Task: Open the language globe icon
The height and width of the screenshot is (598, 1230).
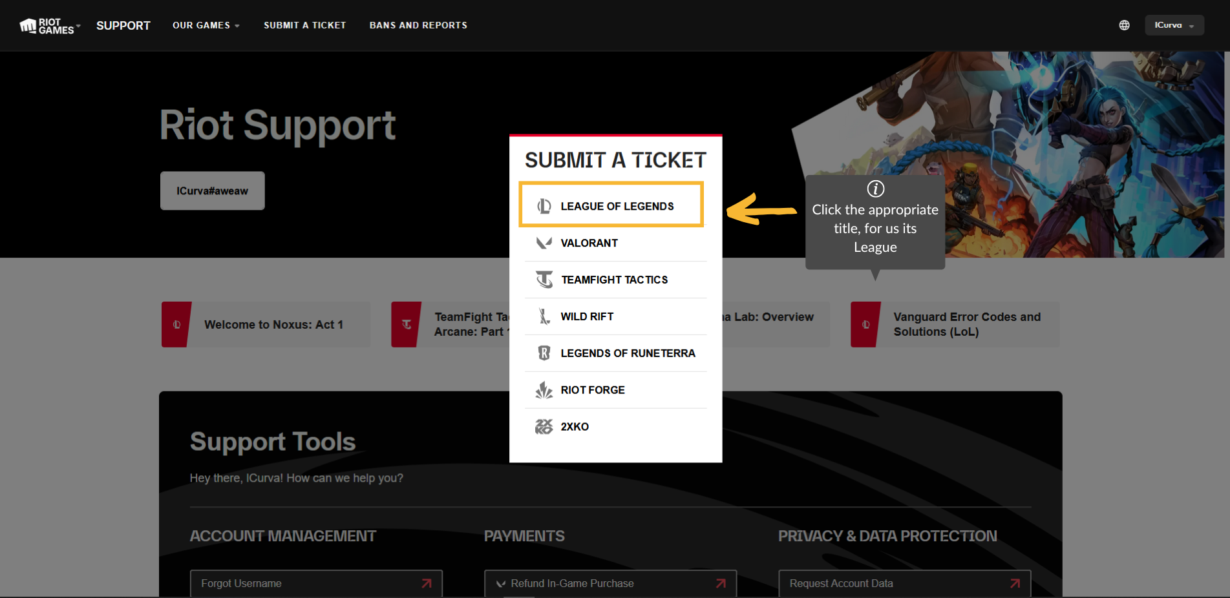Action: point(1125,25)
